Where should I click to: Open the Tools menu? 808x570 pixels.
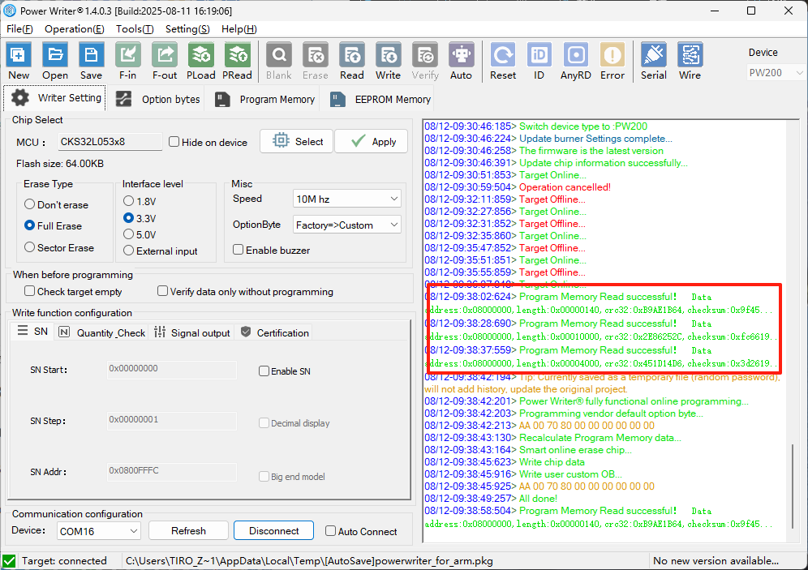coord(135,29)
